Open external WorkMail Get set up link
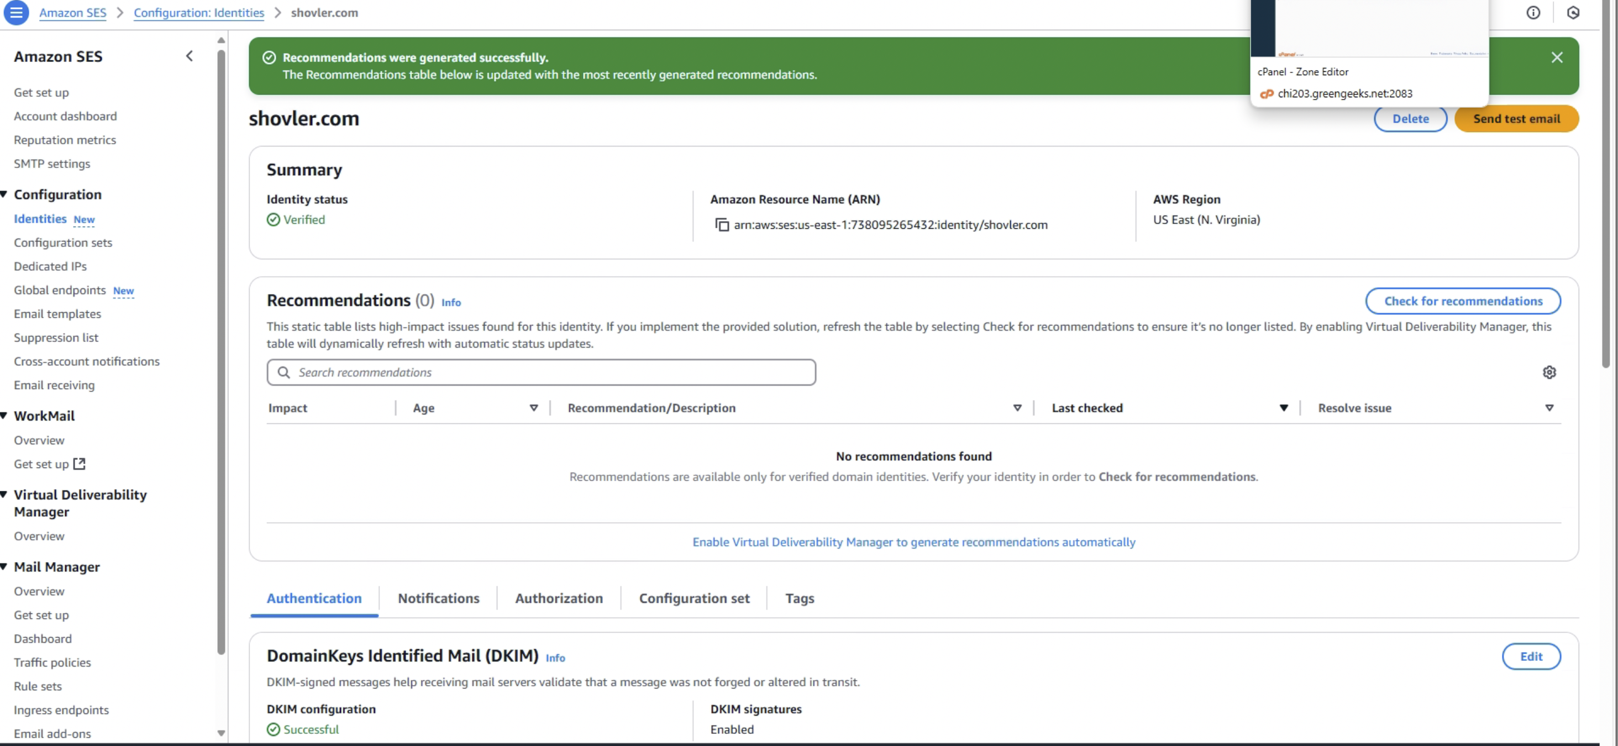This screenshot has height=746, width=1618. point(49,464)
